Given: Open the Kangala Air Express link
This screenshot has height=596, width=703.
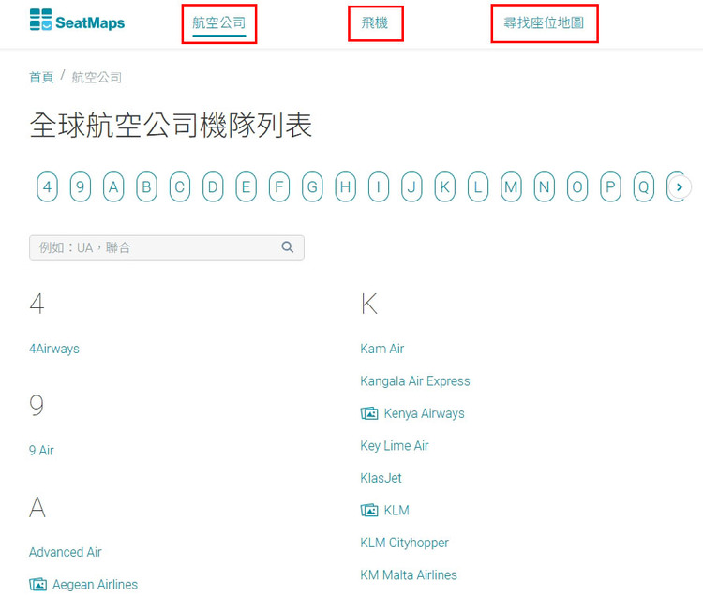Looking at the screenshot, I should pos(415,380).
